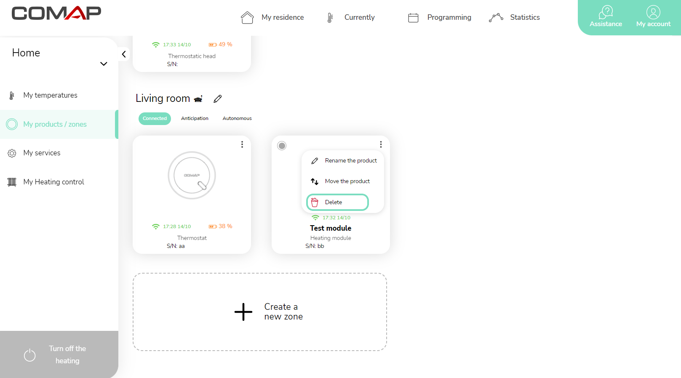The width and height of the screenshot is (681, 378).
Task: Click Turn off the heating button
Action: [x=59, y=354]
